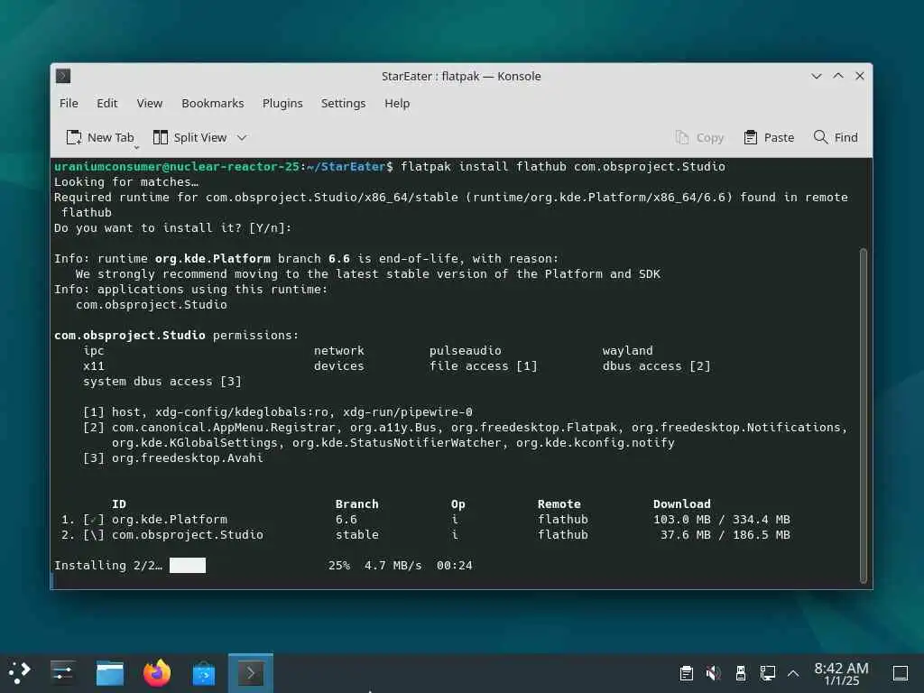This screenshot has width=924, height=693.
Task: Click the Split View toolbar button
Action: (189, 137)
